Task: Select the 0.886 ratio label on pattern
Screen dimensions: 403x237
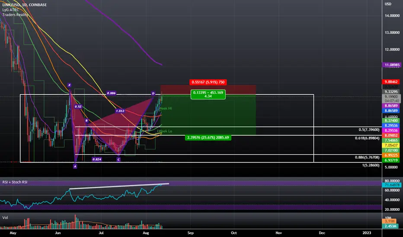Action: (111, 93)
